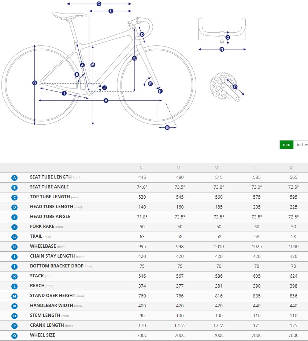Click the blue K icon for Stack

click(x=15, y=276)
